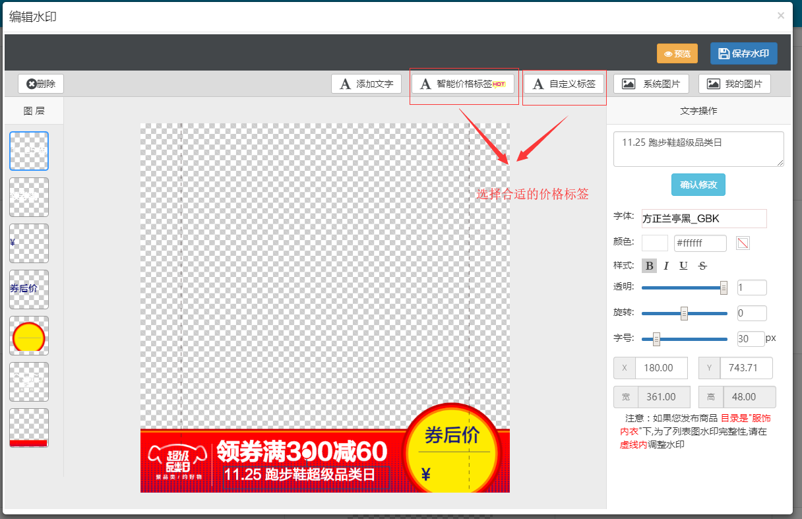Click the transparent color icon
The height and width of the screenshot is (519, 802).
tap(743, 243)
